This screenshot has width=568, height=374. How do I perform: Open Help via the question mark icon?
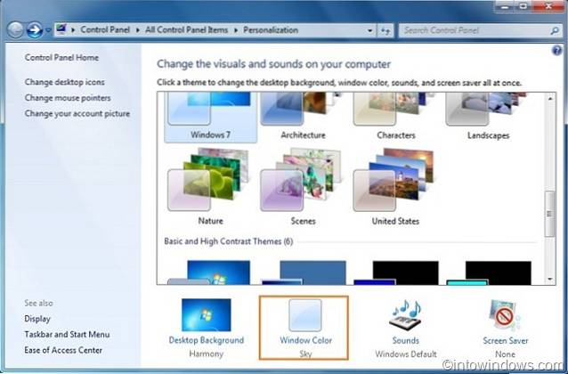pyautogui.click(x=556, y=51)
